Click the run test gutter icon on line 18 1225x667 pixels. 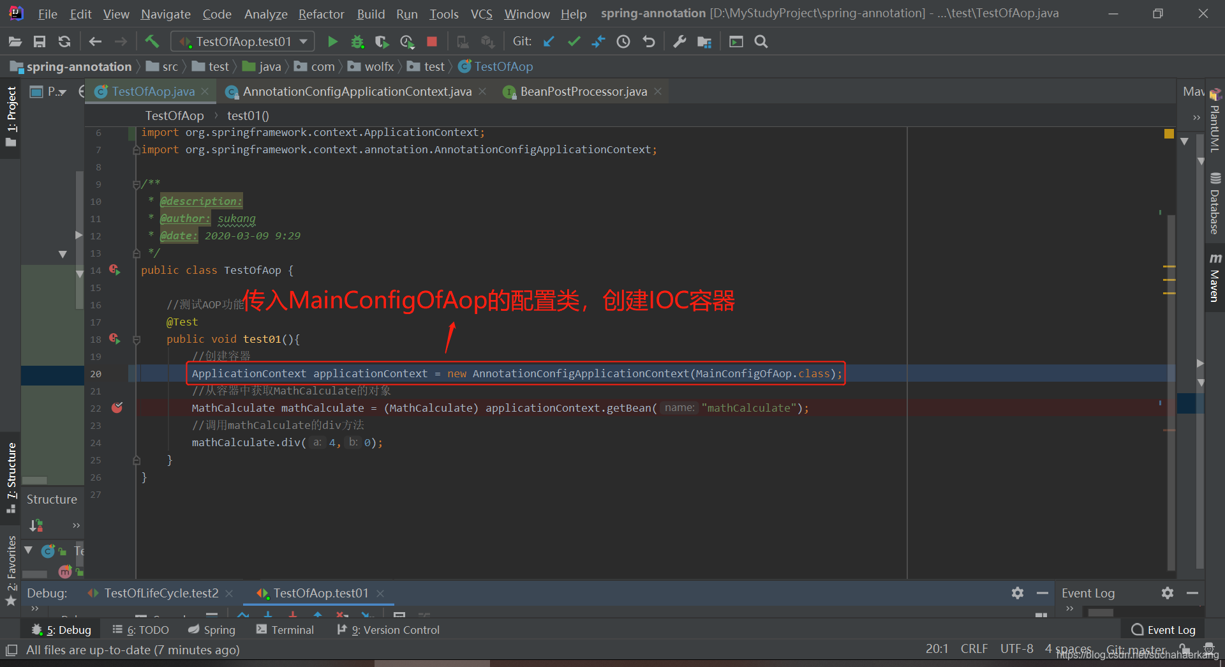coord(115,339)
